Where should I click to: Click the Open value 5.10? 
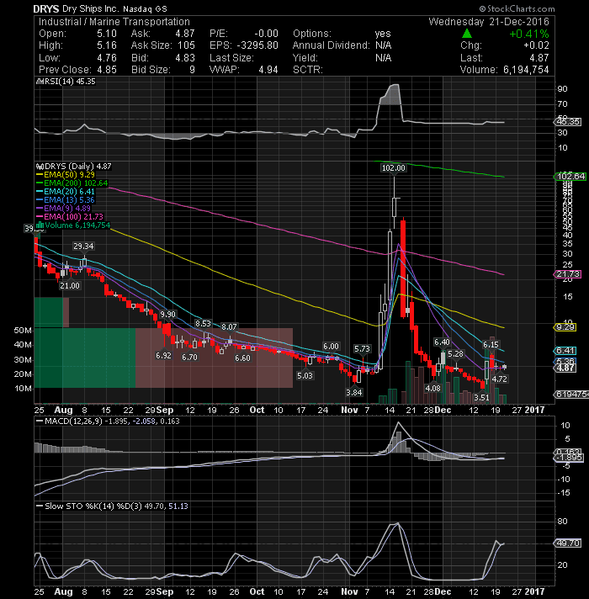pos(107,34)
